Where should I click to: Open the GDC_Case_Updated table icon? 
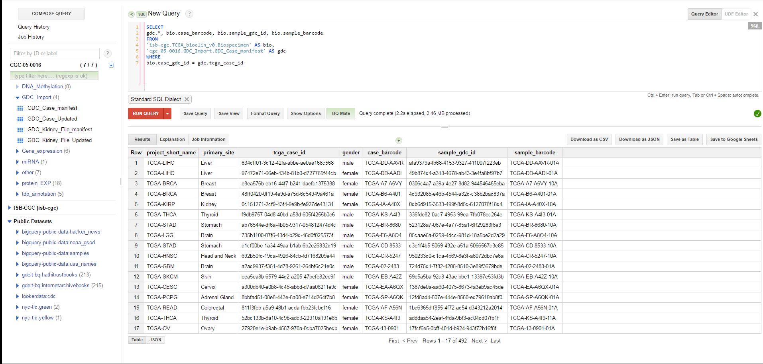pos(20,119)
